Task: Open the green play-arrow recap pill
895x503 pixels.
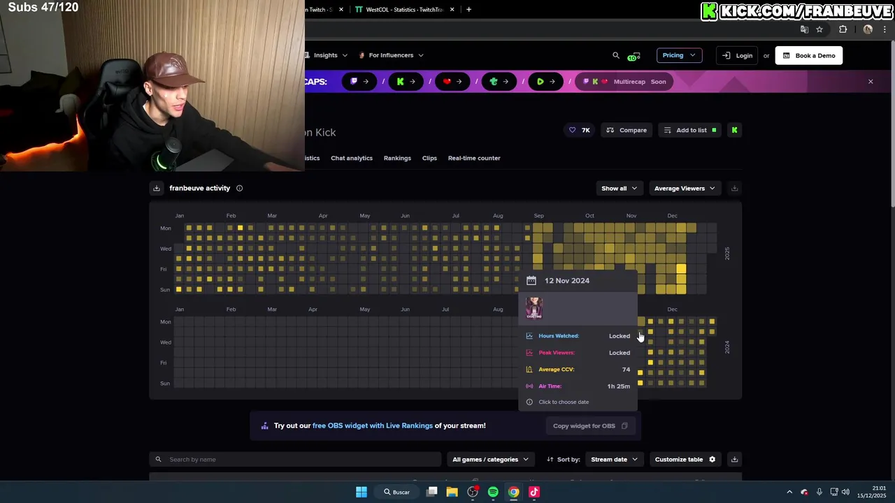Action: click(x=545, y=82)
